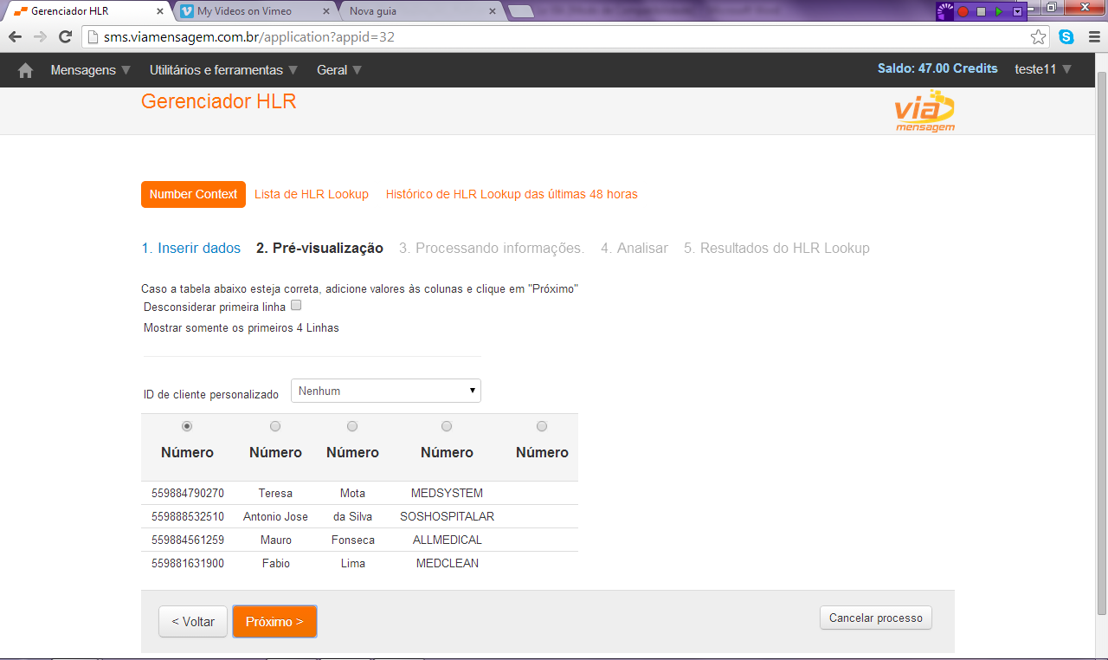
Task: Select the radio above the Teresa column
Action: pyautogui.click(x=275, y=426)
